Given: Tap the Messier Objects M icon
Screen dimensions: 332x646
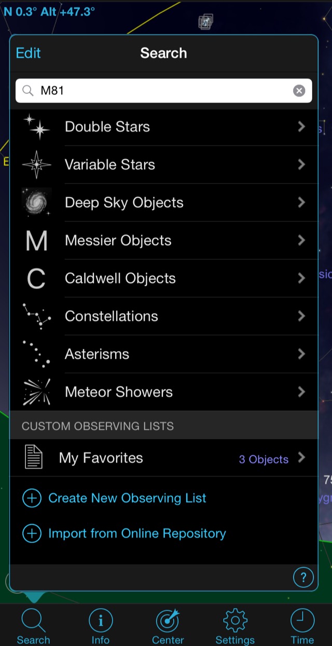Looking at the screenshot, I should pyautogui.click(x=36, y=241).
